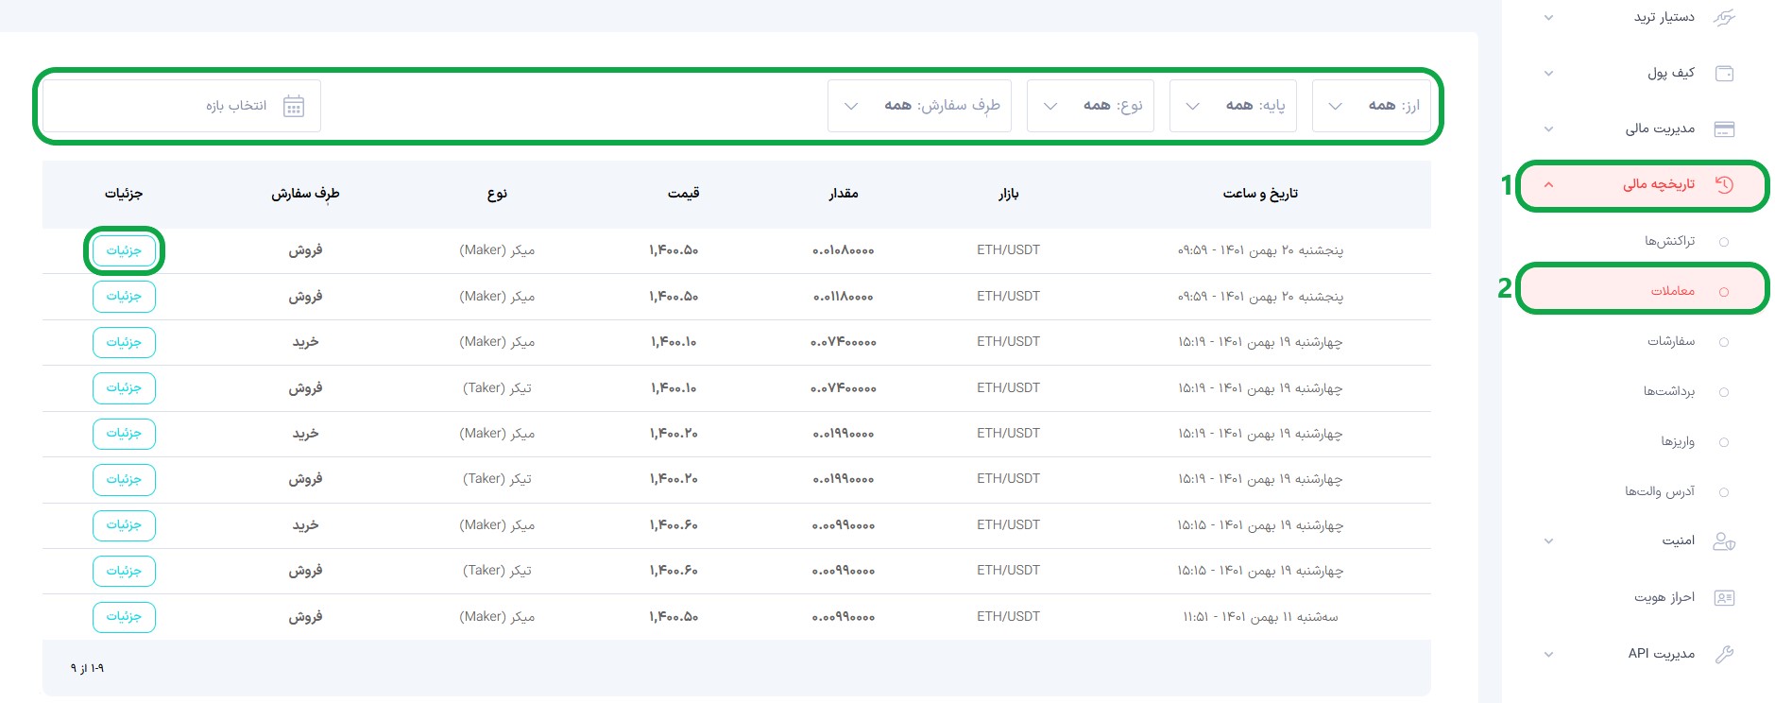Open جزئیات for سه‌شنبه ۱۱ بهمن trade
Screen dimensions: 1775x703
(x=124, y=617)
